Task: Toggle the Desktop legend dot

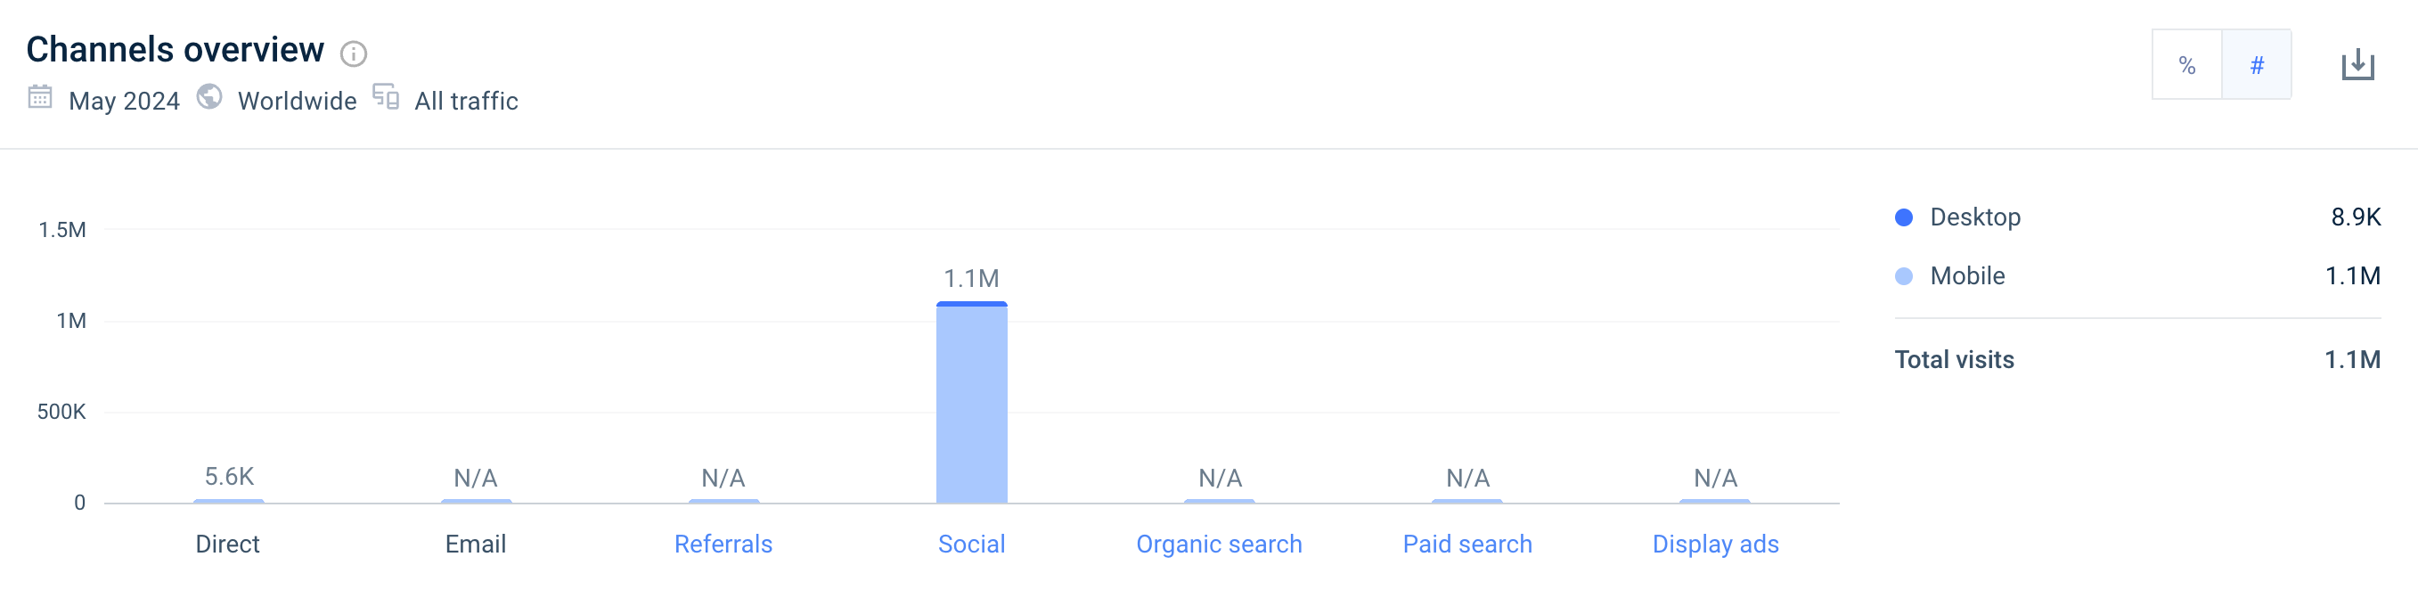Action: (1904, 218)
